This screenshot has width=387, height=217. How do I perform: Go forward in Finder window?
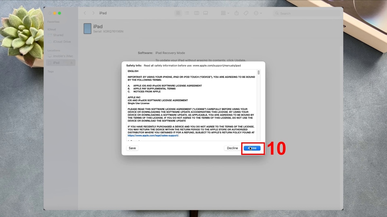tap(93, 13)
